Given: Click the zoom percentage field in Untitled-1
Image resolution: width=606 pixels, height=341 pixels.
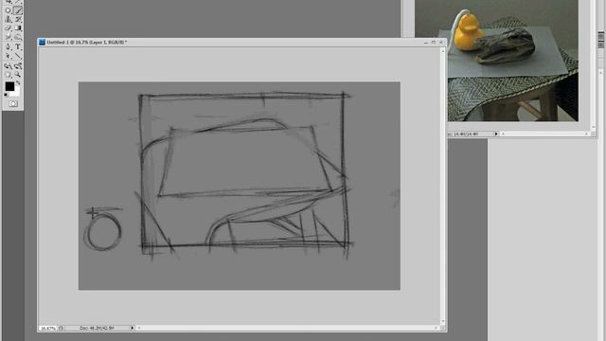Looking at the screenshot, I should tap(48, 328).
